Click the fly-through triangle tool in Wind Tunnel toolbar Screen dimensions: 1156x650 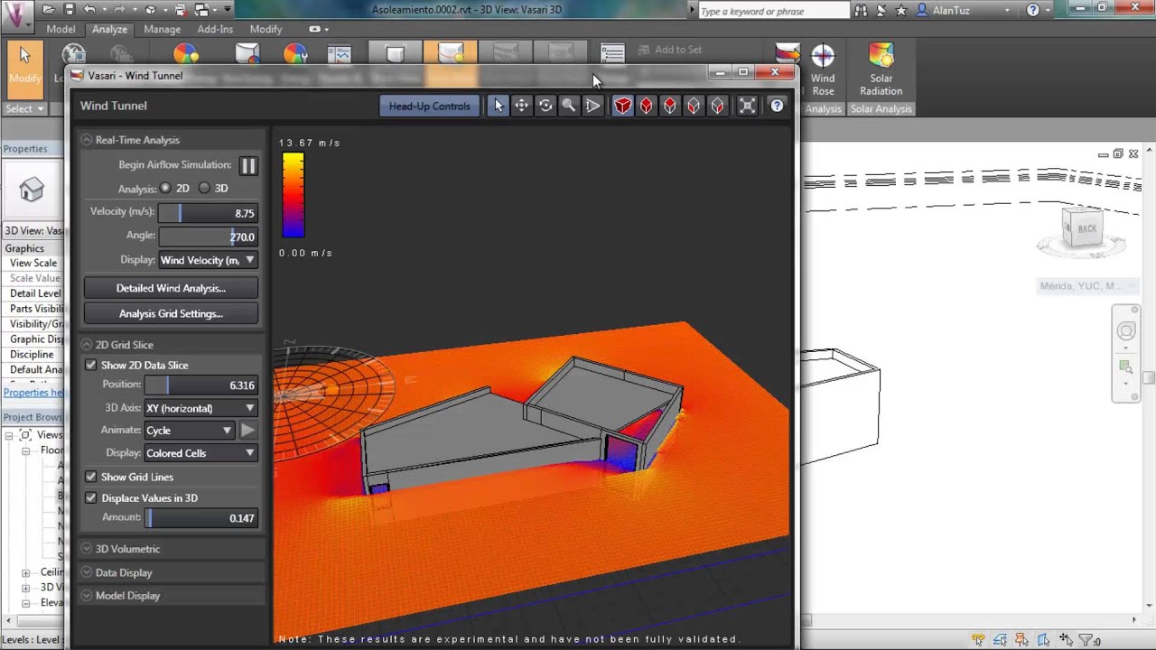(592, 106)
